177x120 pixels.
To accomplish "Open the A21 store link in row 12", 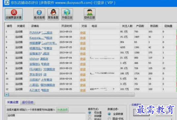I will [x=39, y=90].
